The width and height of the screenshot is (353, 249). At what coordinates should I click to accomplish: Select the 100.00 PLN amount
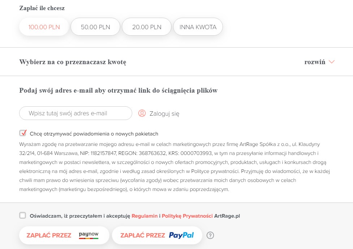[44, 27]
